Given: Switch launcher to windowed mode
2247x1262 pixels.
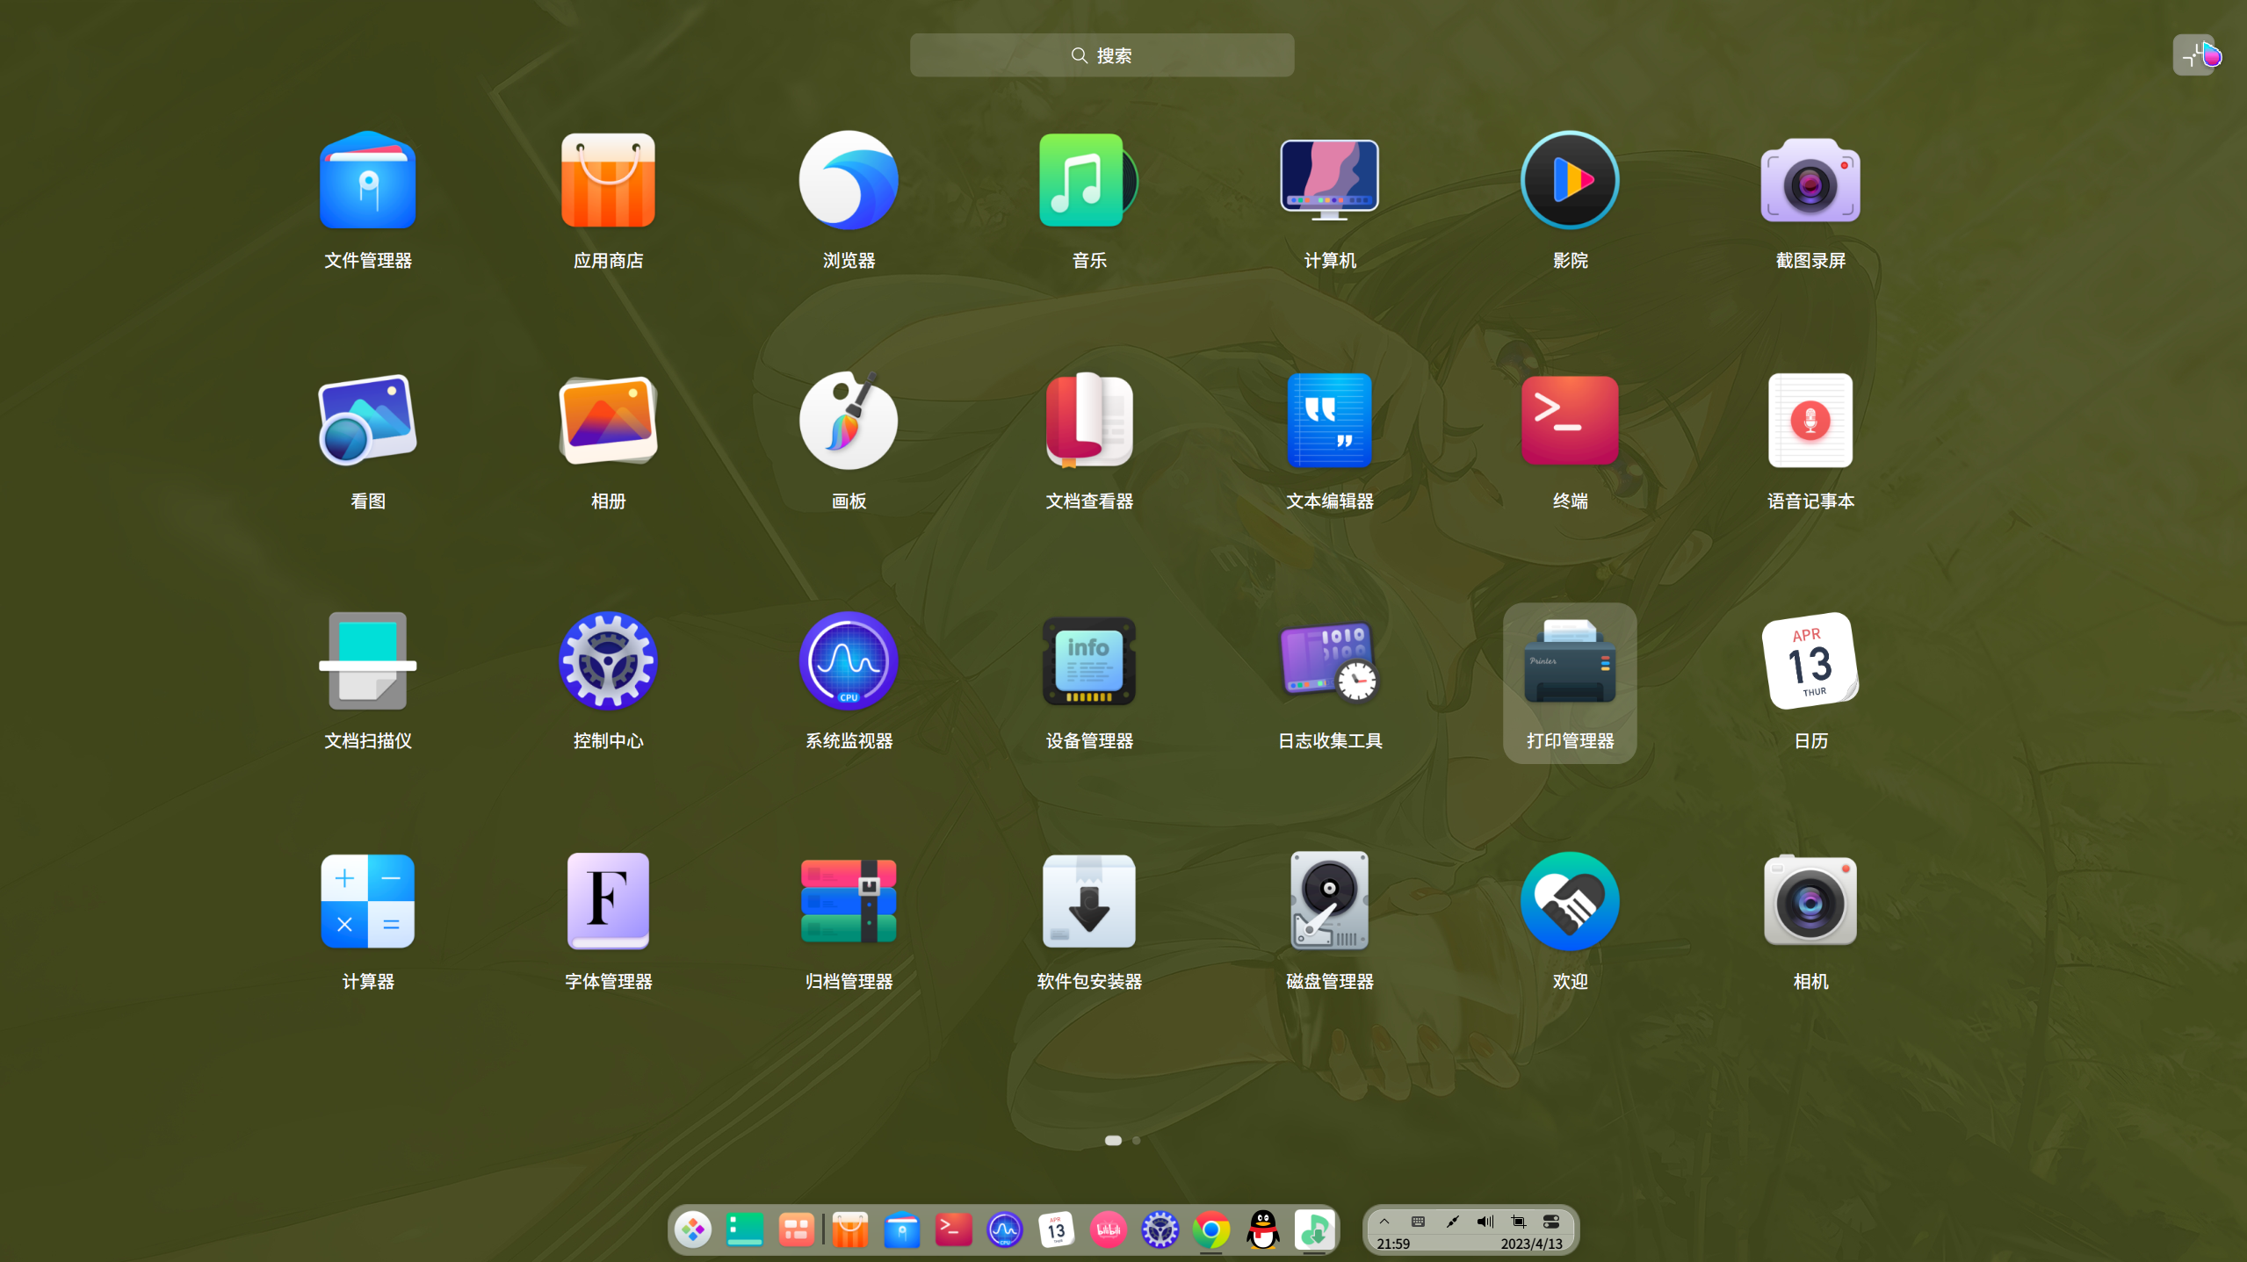Looking at the screenshot, I should point(2193,55).
